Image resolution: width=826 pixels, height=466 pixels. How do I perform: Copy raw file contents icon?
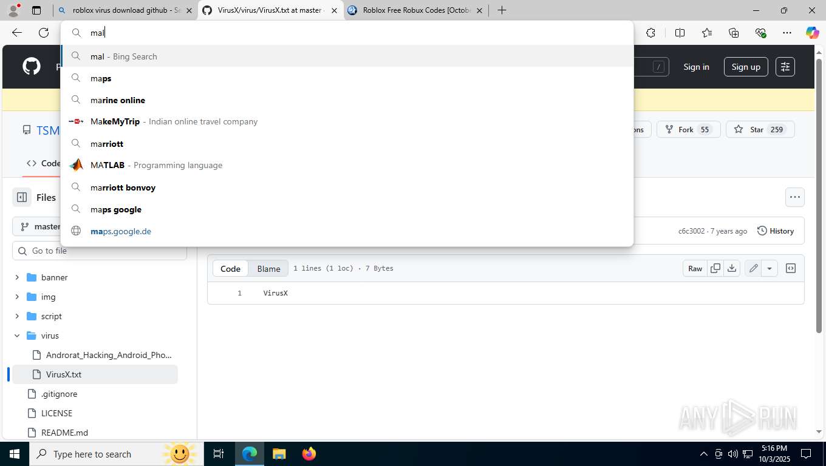click(x=715, y=268)
